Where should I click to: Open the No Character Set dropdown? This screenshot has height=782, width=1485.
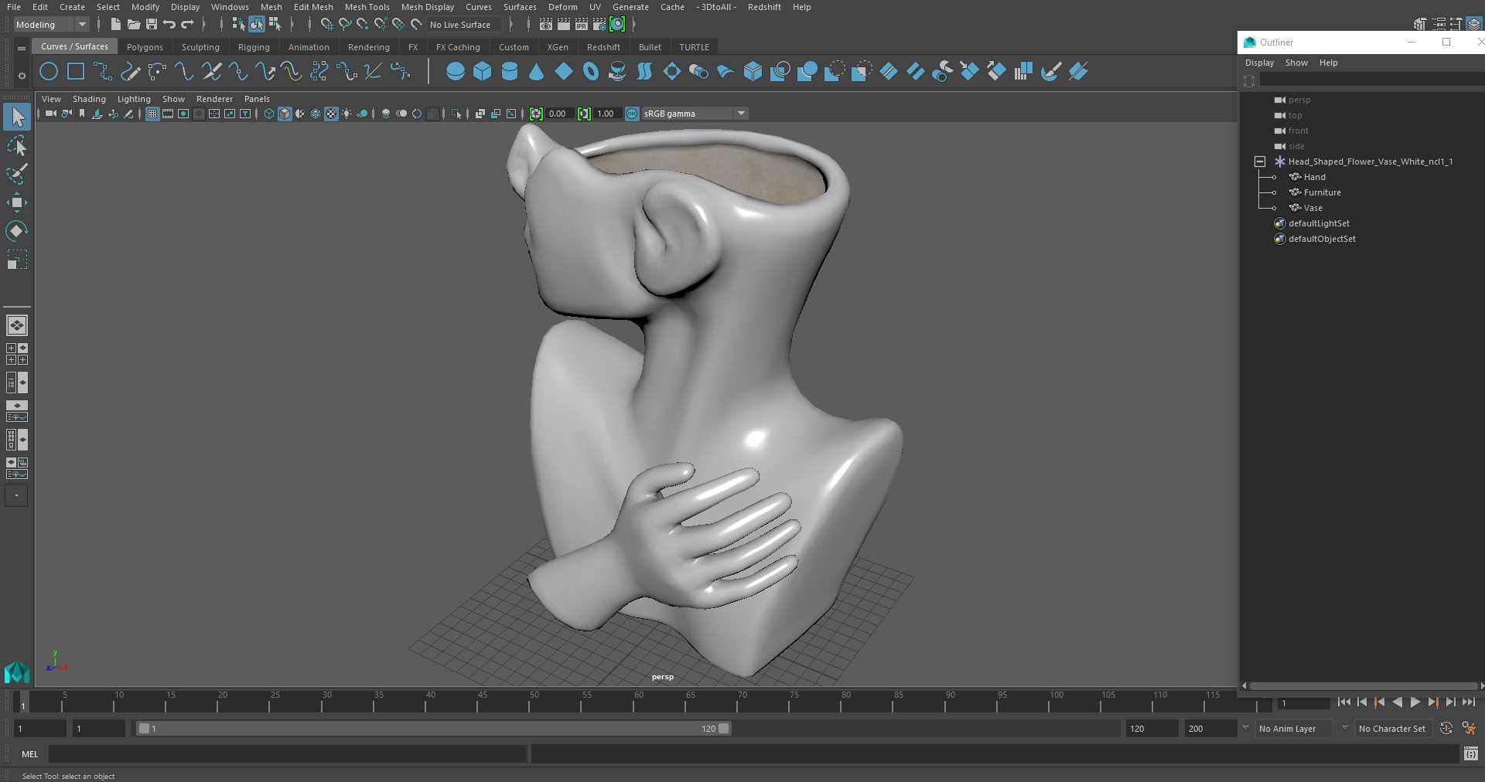pyautogui.click(x=1392, y=729)
